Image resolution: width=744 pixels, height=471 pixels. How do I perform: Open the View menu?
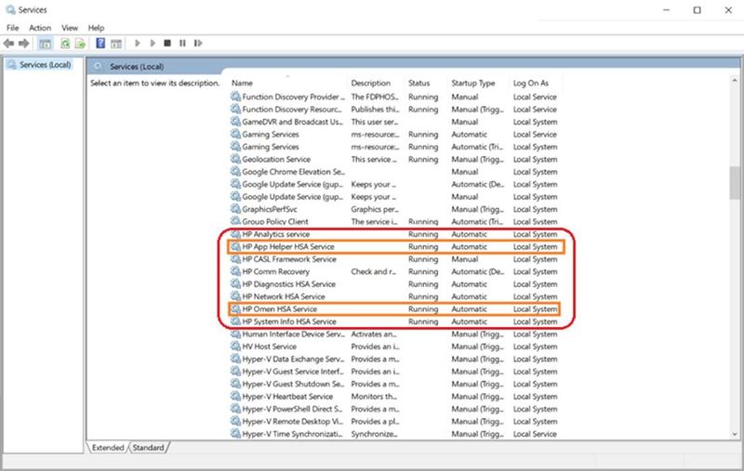tap(70, 28)
